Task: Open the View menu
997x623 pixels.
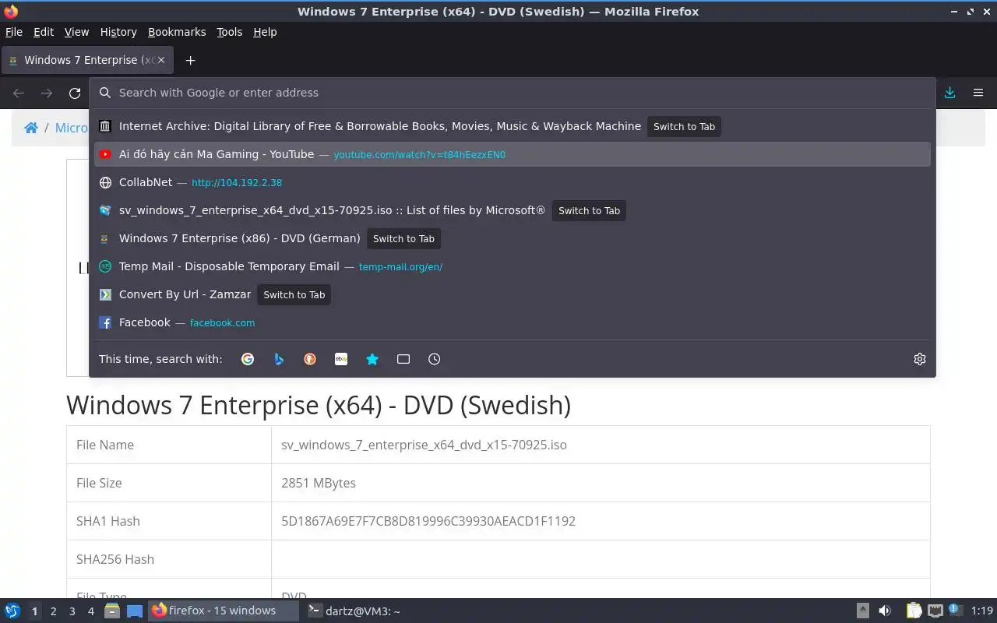Action: [76, 32]
